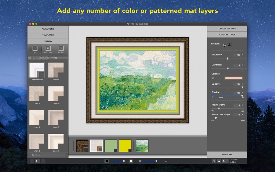
Task: Click the Lightness percent field
Action: tap(237, 65)
